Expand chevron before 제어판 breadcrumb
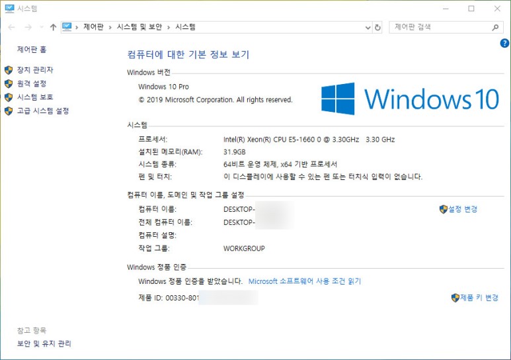The height and width of the screenshot is (360, 511). [77, 27]
